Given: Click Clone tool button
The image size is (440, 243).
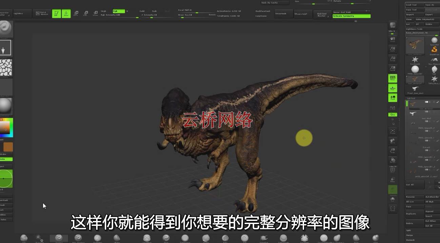Looking at the screenshot, I should pos(409,19).
